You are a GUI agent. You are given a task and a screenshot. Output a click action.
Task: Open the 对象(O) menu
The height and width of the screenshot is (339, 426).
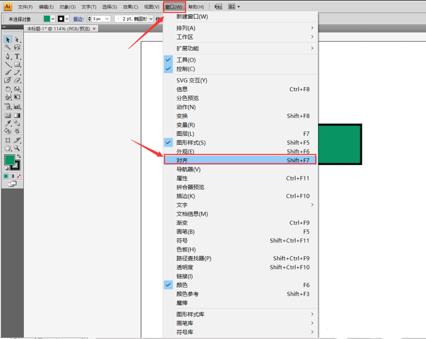pyautogui.click(x=67, y=7)
